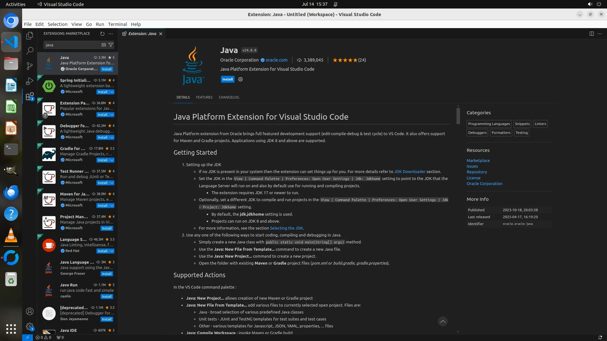Screen dimensions: 607x341
Task: Expand Install dropdown for Gradle for Java
Action: coord(112,160)
